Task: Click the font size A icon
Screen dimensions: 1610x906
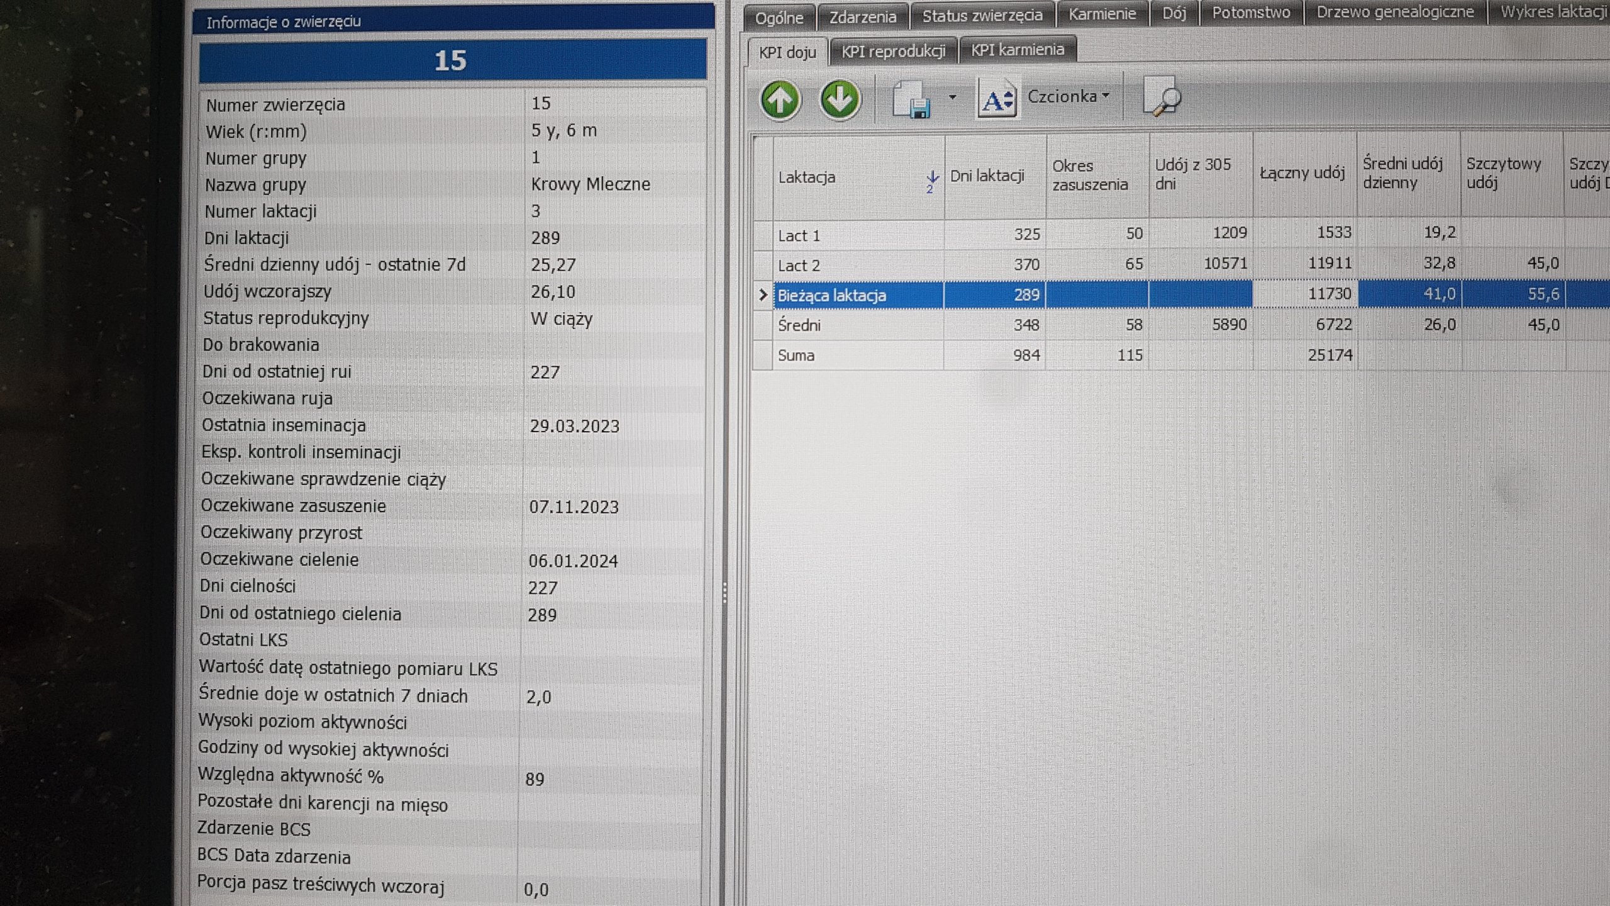Action: (x=997, y=99)
